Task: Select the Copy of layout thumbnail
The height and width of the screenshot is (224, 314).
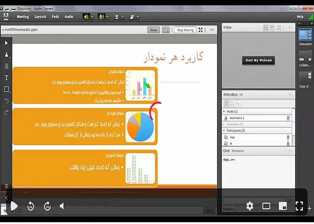Action: [305, 77]
